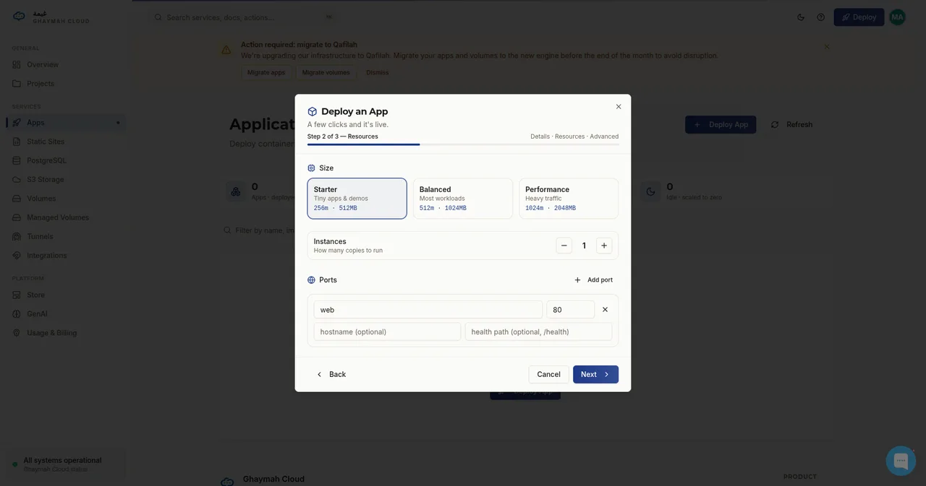
Task: Open Integrations in the sidebar
Action: click(66, 256)
